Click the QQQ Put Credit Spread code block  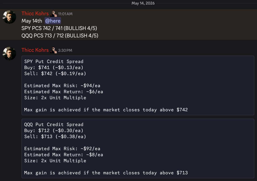[x=138, y=148]
